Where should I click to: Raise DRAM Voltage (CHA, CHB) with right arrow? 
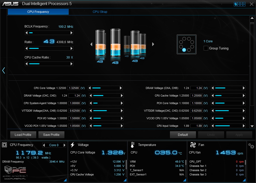pyautogui.click(x=244, y=88)
